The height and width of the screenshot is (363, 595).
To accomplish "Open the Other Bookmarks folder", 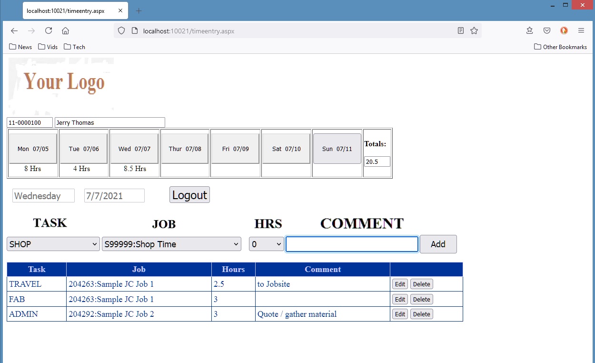I will click(560, 47).
